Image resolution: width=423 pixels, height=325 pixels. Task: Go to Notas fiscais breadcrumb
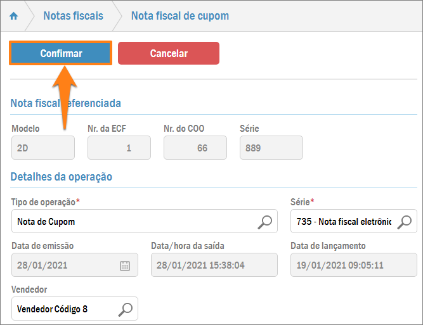point(73,16)
